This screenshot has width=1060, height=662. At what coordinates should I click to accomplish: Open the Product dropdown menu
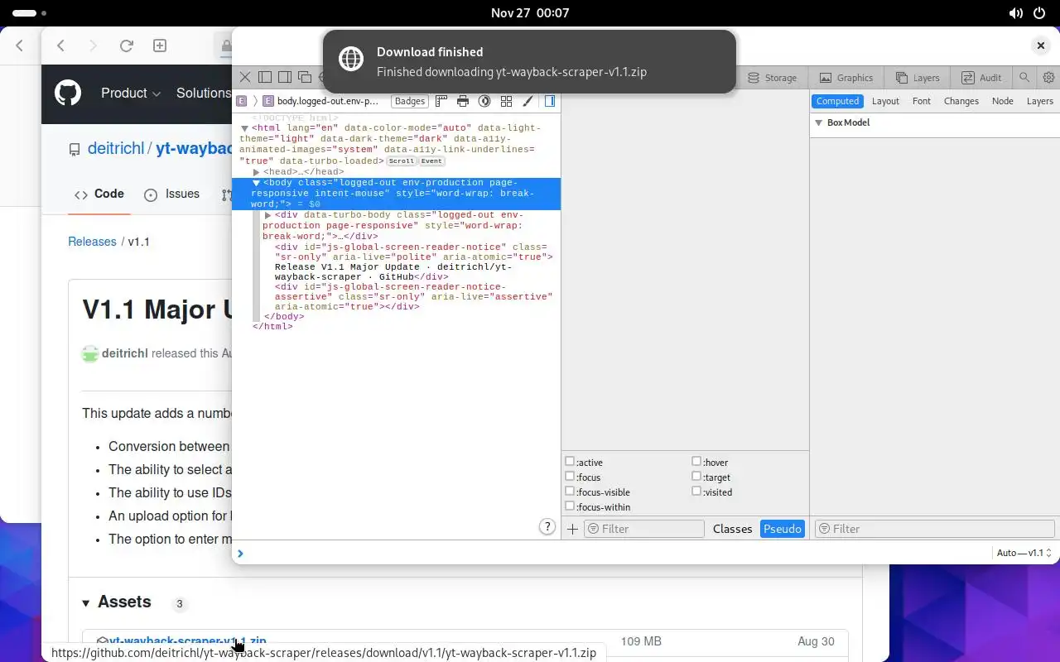click(131, 94)
